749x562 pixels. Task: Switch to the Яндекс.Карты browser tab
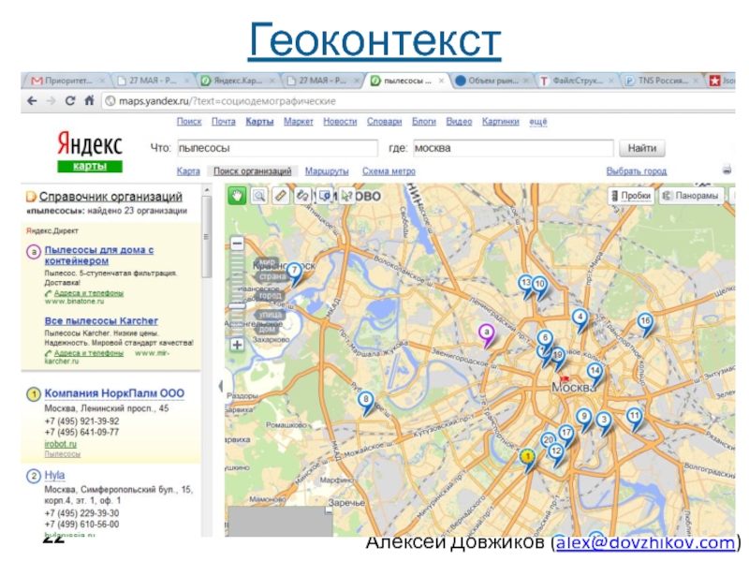237,81
